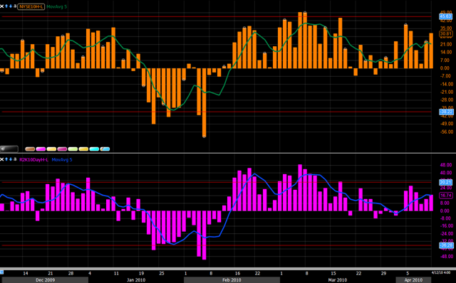Pick the golden yellow color pill
456x283 pixels.
[x=83, y=149]
